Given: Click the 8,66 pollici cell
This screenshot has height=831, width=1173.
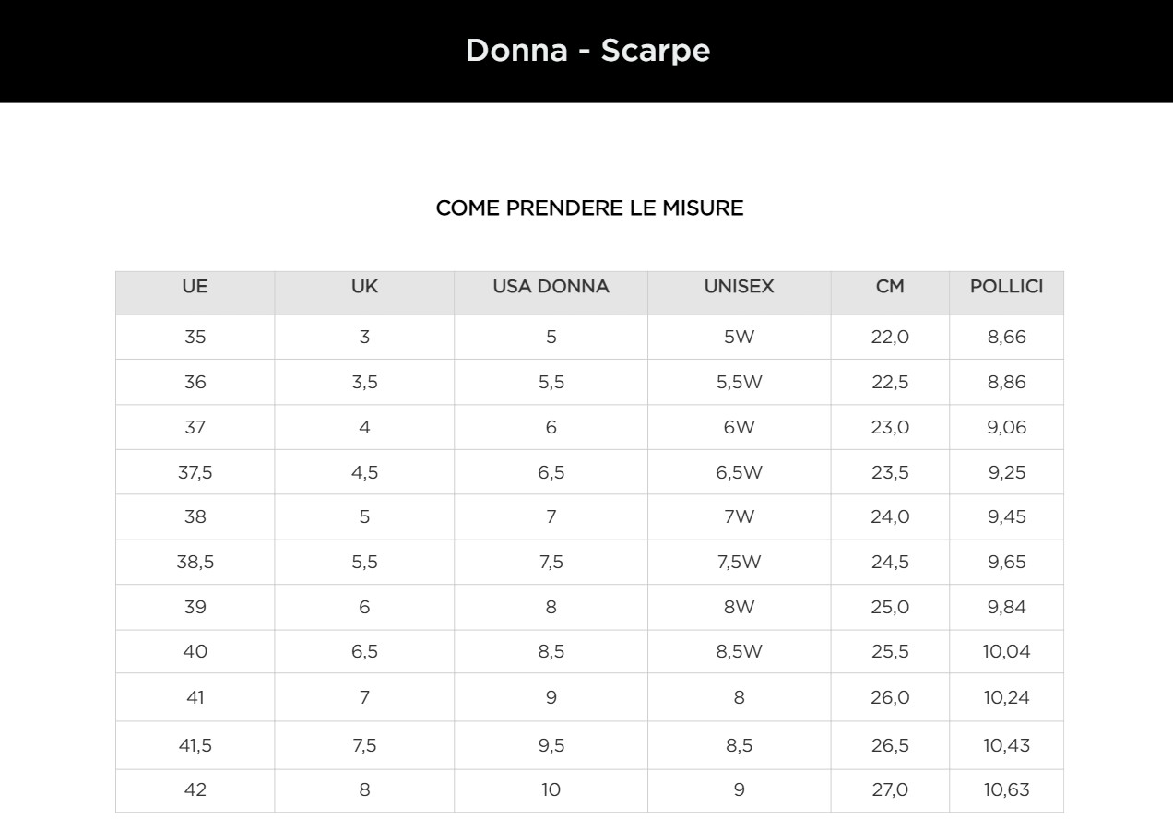Looking at the screenshot, I should 1006,337.
